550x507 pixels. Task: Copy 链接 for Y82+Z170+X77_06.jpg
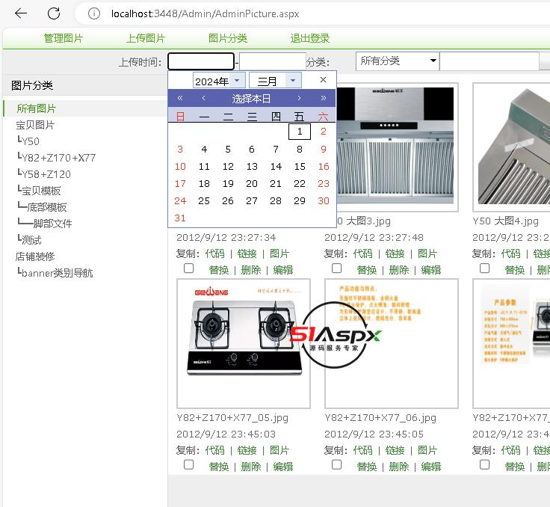coord(395,450)
